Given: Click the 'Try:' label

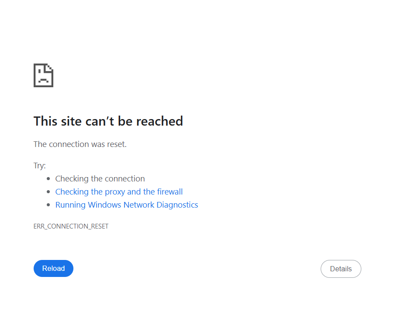Looking at the screenshot, I should tap(39, 166).
